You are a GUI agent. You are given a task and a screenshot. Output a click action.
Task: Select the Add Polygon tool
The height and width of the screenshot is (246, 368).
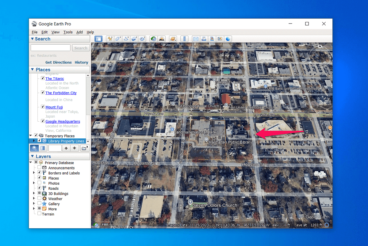118,39
